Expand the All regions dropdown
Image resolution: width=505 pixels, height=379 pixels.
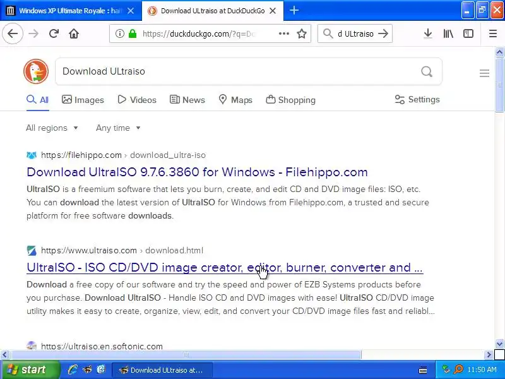tap(52, 128)
